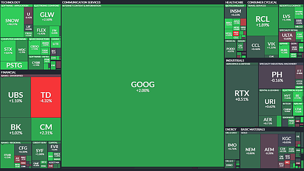Viewport: 304px width, 171px height.
Task: Open the SNOW software tile
Action: (x=12, y=22)
